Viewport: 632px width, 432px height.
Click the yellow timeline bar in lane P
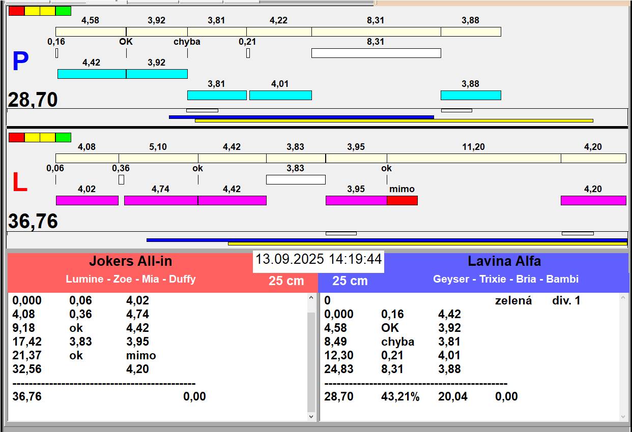point(394,120)
